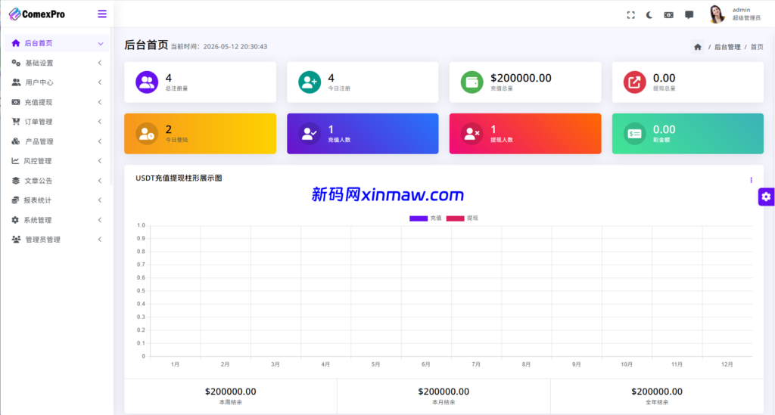
Task: Toggle dark mode moon icon
Action: [649, 15]
